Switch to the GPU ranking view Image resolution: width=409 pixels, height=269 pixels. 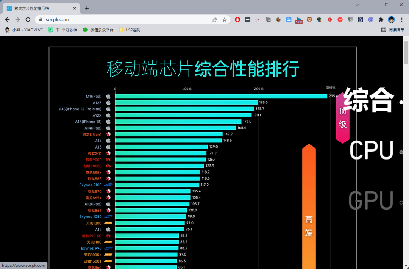coord(371,200)
